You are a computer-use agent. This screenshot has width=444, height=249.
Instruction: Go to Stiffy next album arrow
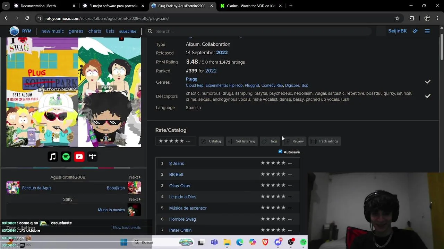pos(135,199)
